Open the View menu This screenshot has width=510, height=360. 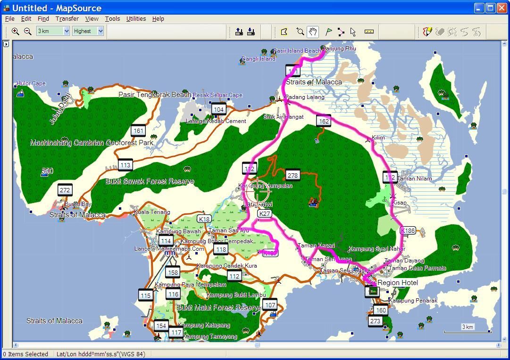pyautogui.click(x=92, y=18)
